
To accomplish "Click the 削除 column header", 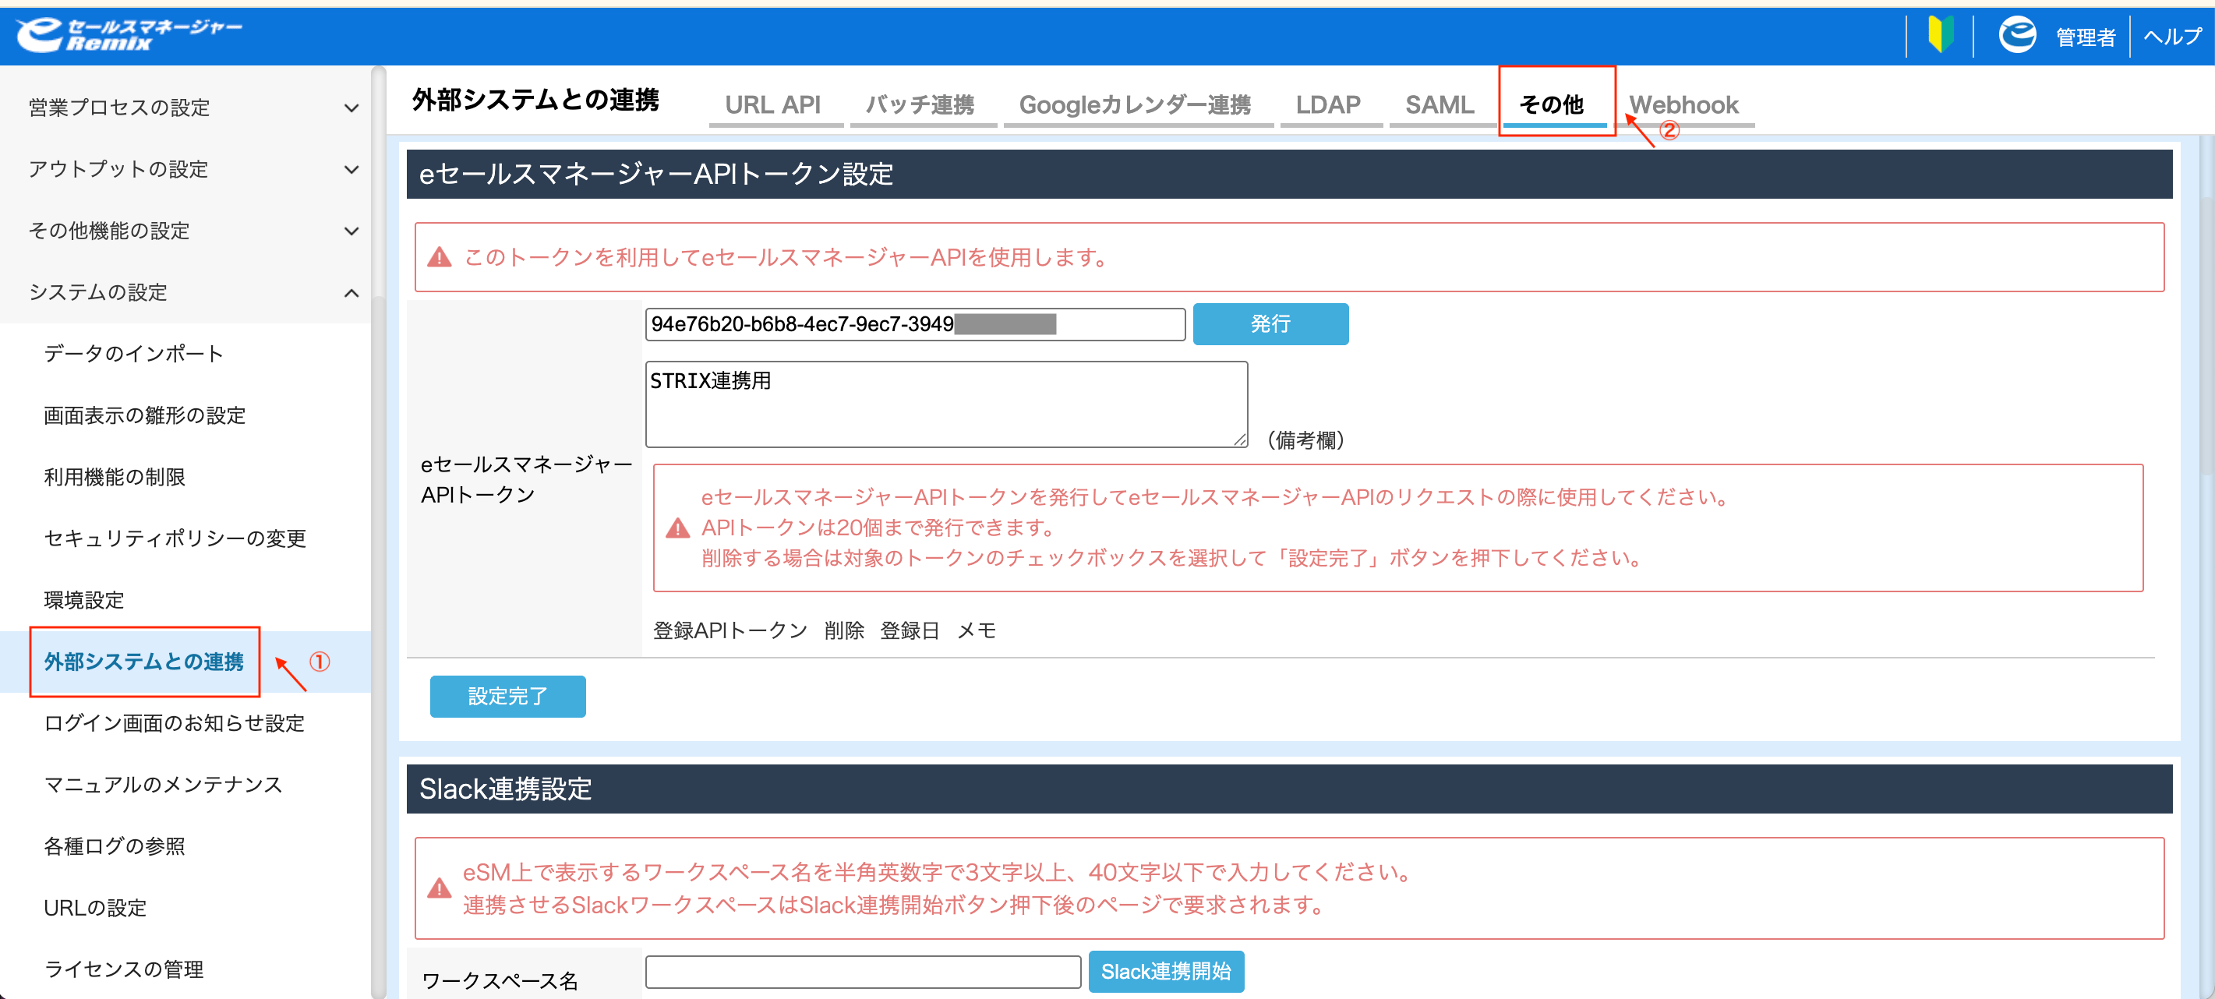I will pyautogui.click(x=843, y=630).
